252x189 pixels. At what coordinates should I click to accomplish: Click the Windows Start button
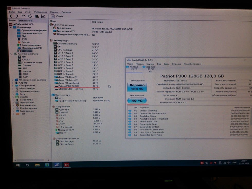(18, 165)
